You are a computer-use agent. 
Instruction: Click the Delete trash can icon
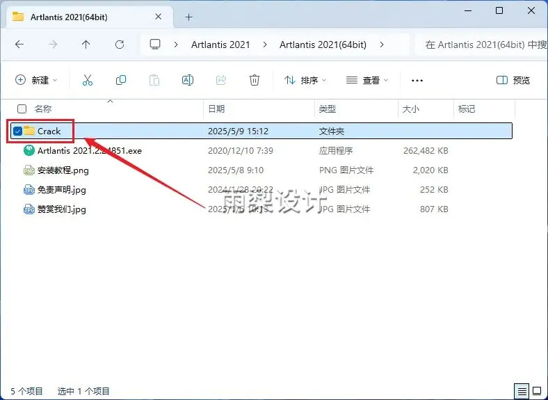(255, 80)
